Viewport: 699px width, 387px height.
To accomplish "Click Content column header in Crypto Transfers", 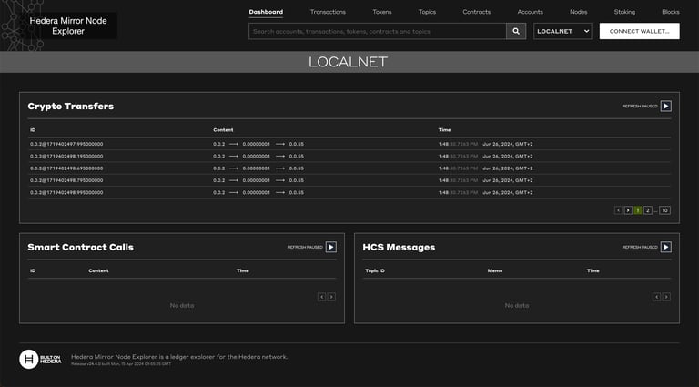I will (223, 129).
